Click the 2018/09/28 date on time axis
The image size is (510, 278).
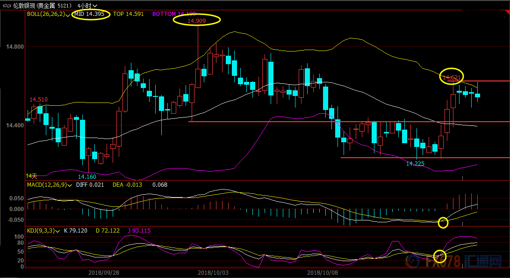pyautogui.click(x=104, y=272)
